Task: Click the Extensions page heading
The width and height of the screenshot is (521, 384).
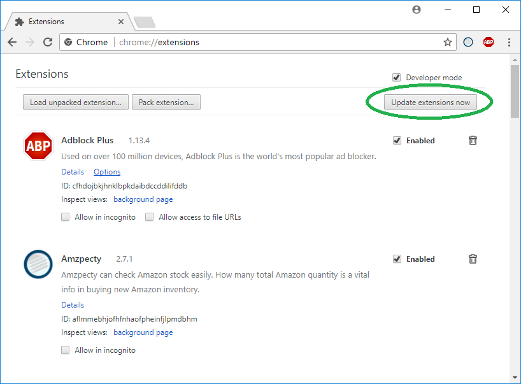Action: (42, 74)
